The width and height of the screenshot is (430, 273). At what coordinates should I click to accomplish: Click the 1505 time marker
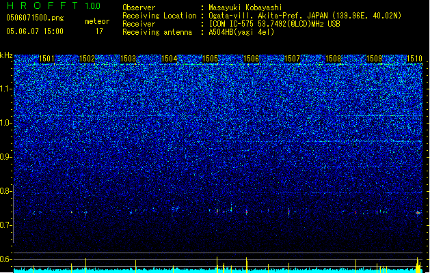[x=210, y=59]
